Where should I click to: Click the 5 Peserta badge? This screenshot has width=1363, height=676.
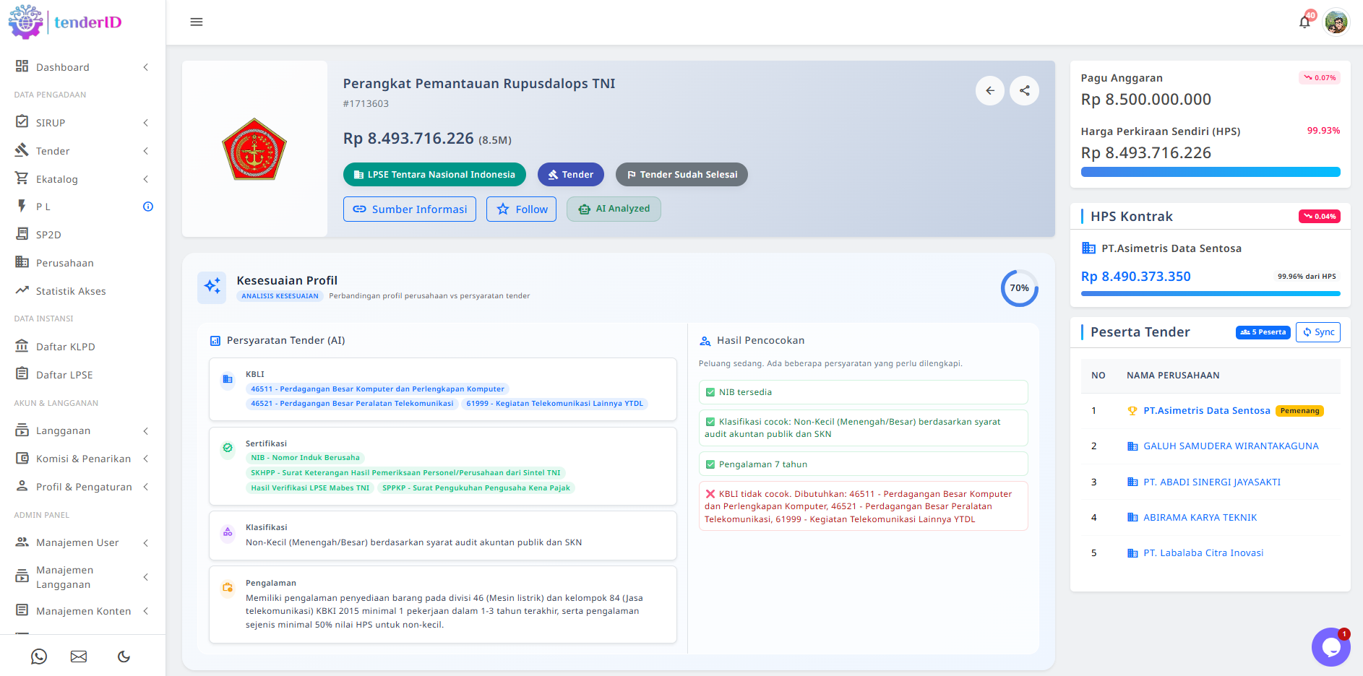coord(1263,332)
